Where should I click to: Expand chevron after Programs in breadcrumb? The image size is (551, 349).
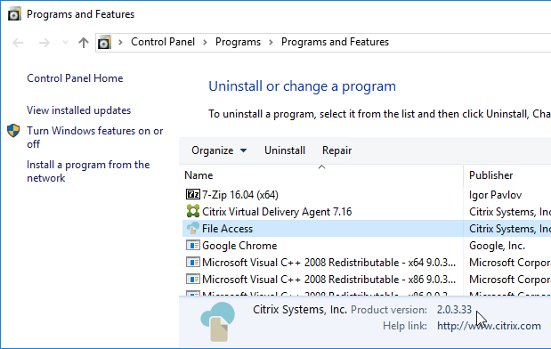pyautogui.click(x=271, y=42)
